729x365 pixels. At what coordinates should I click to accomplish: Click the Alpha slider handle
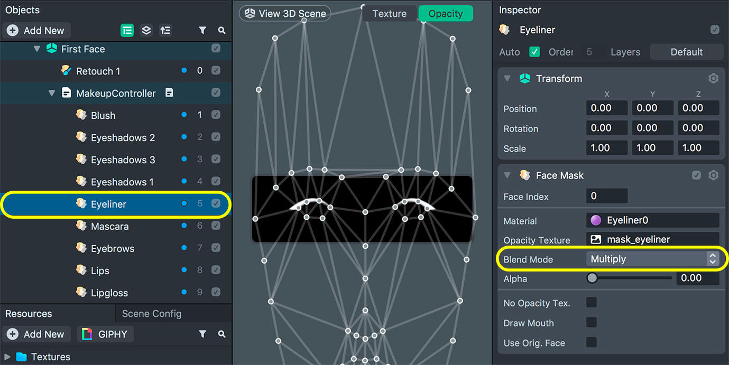point(592,278)
